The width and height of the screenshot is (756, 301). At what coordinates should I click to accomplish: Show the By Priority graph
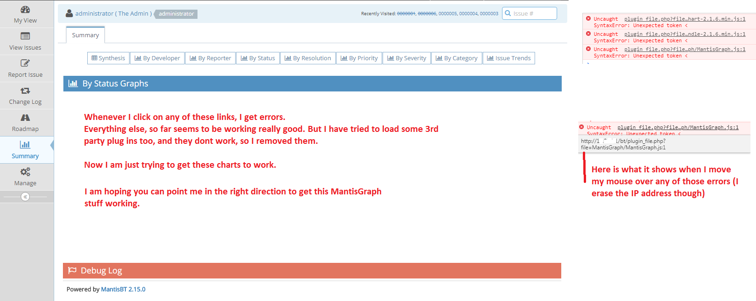point(359,58)
